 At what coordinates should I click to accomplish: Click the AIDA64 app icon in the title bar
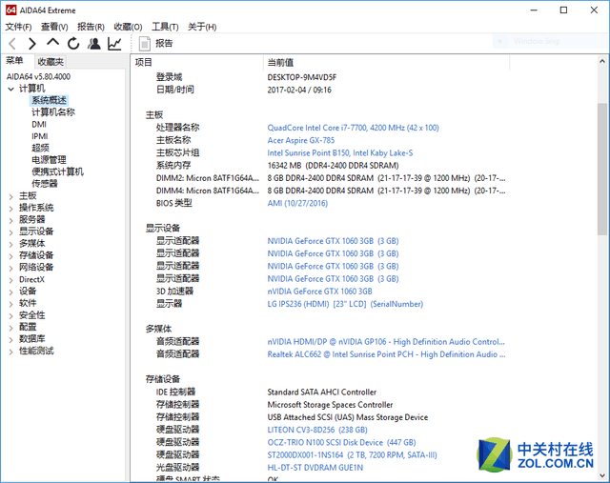[10, 10]
